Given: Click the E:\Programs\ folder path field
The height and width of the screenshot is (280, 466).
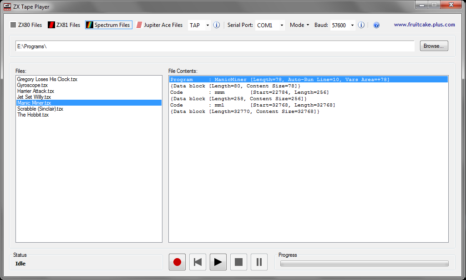Looking at the screenshot, I should [215, 46].
